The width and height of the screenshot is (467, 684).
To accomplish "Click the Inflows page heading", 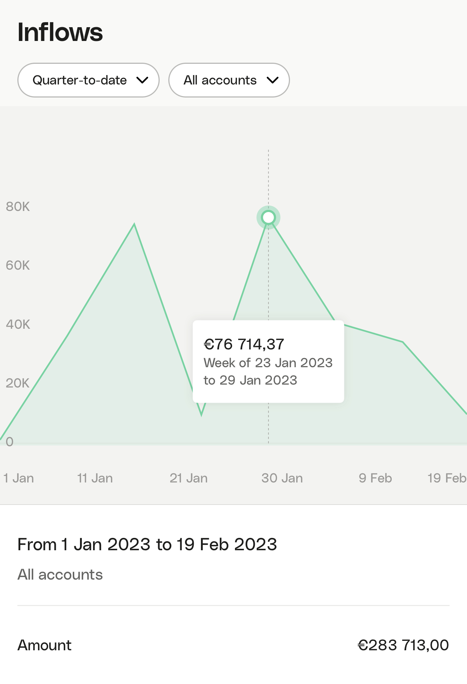I will coord(60,32).
